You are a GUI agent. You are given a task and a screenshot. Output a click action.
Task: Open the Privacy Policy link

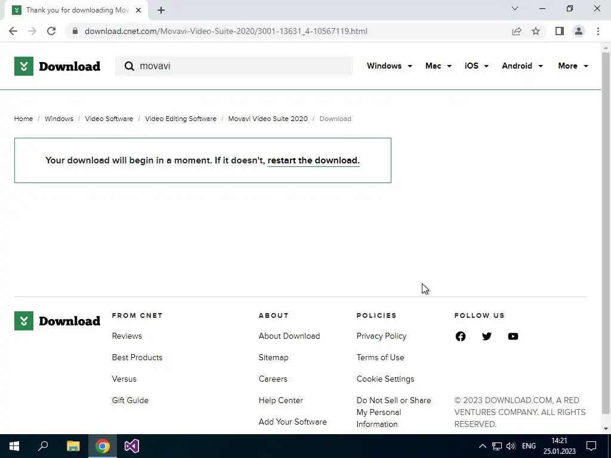[381, 336]
